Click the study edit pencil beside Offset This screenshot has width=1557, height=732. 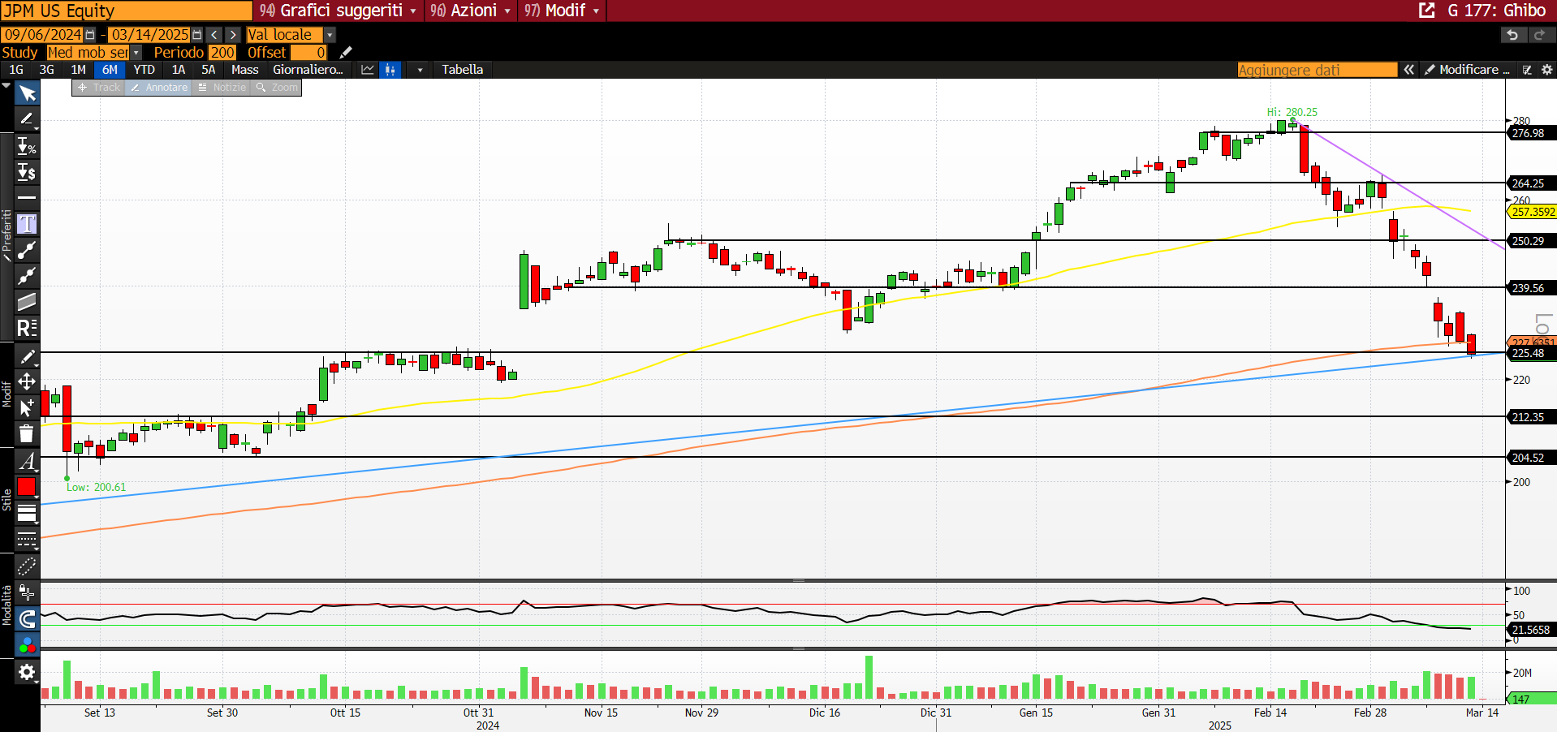point(345,53)
